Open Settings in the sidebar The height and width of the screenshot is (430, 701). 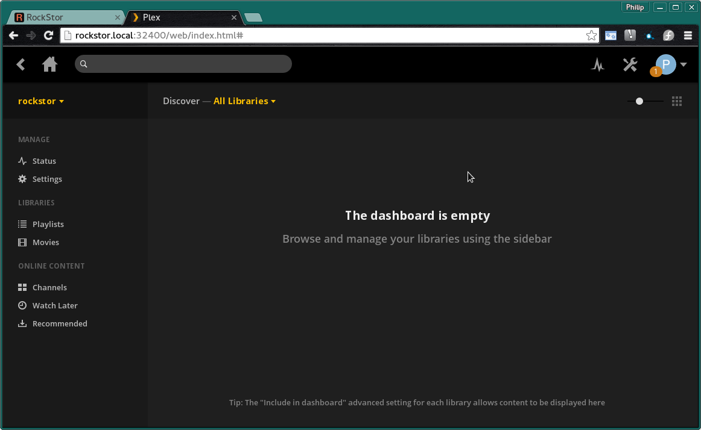coord(47,179)
